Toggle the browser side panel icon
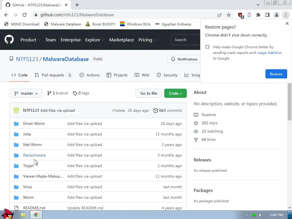Screen dimensions: 292x219 pyautogui.click(x=267, y=15)
